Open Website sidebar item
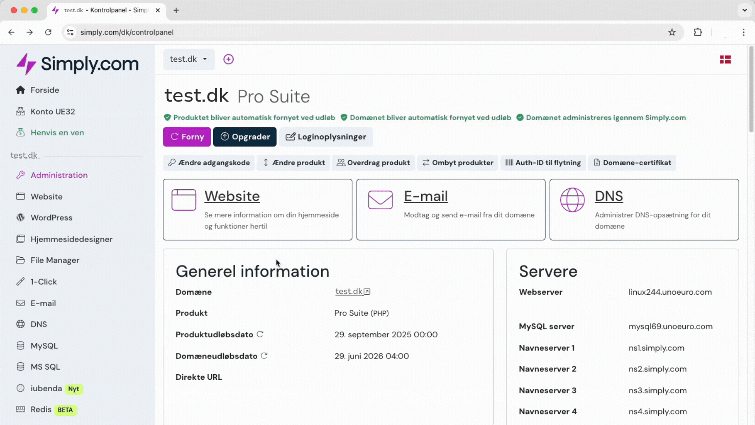Image resolution: width=755 pixels, height=425 pixels. pyautogui.click(x=46, y=196)
